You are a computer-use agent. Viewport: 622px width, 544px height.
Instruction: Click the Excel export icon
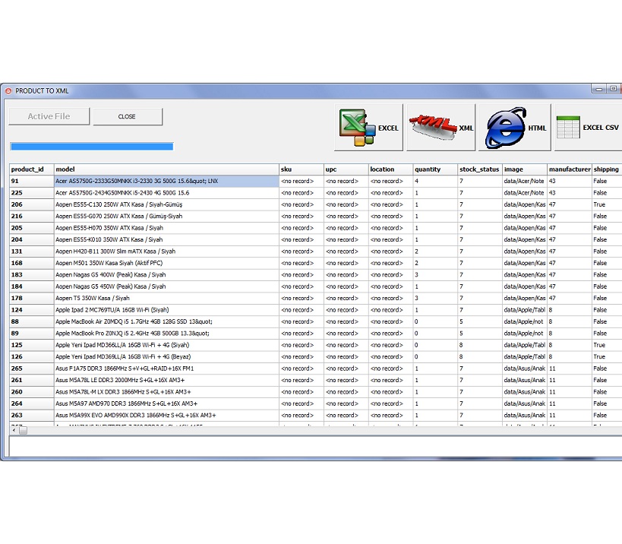(355, 128)
